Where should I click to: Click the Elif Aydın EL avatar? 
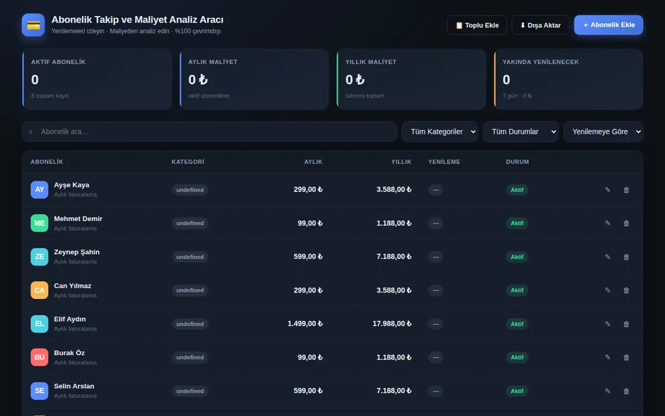[x=39, y=324]
